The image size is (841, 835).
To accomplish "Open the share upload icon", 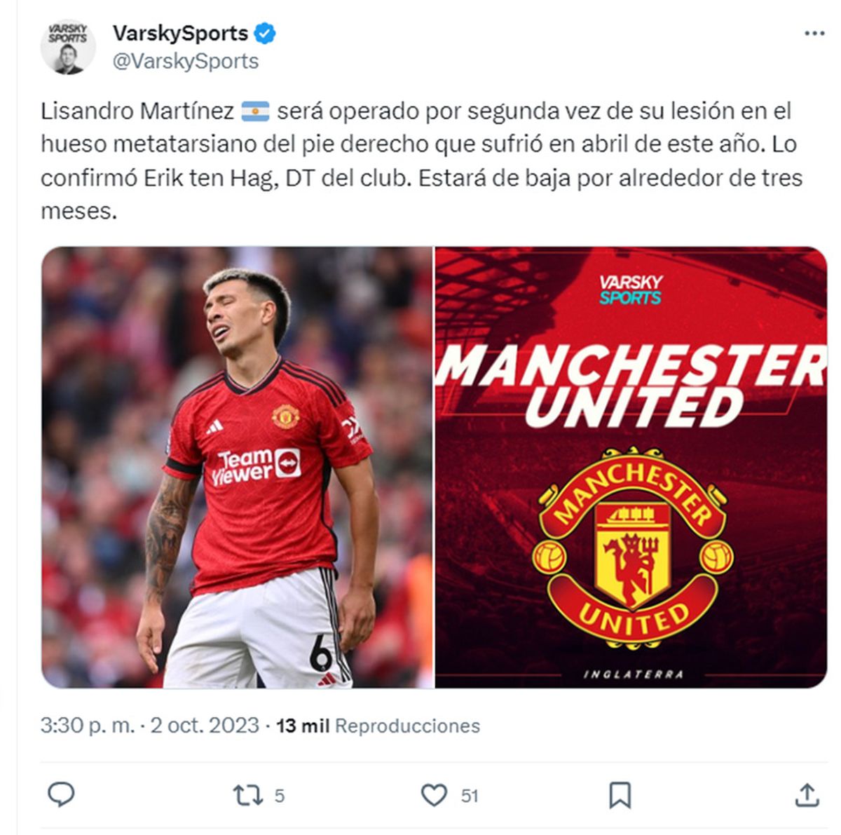I will click(807, 795).
